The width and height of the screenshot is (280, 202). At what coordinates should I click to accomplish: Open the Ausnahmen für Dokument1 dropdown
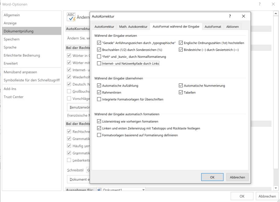coord(144,190)
